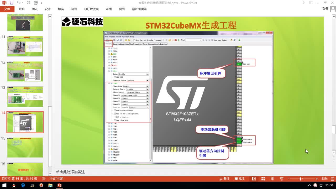Open the undo history dropdown arrow
Image resolution: width=336 pixels, height=189 pixels.
23,3
